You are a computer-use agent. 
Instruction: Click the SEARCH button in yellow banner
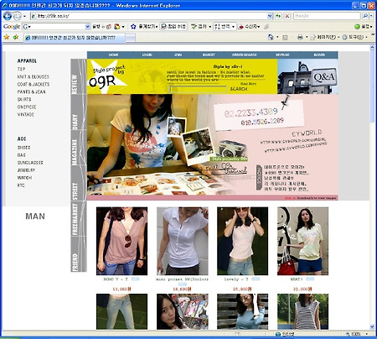(x=239, y=89)
